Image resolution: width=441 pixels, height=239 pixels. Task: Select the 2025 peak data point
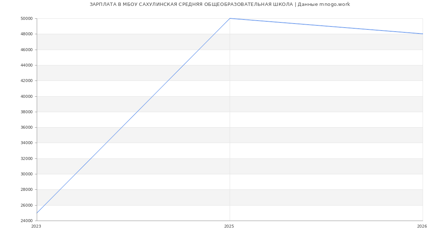pyautogui.click(x=230, y=18)
